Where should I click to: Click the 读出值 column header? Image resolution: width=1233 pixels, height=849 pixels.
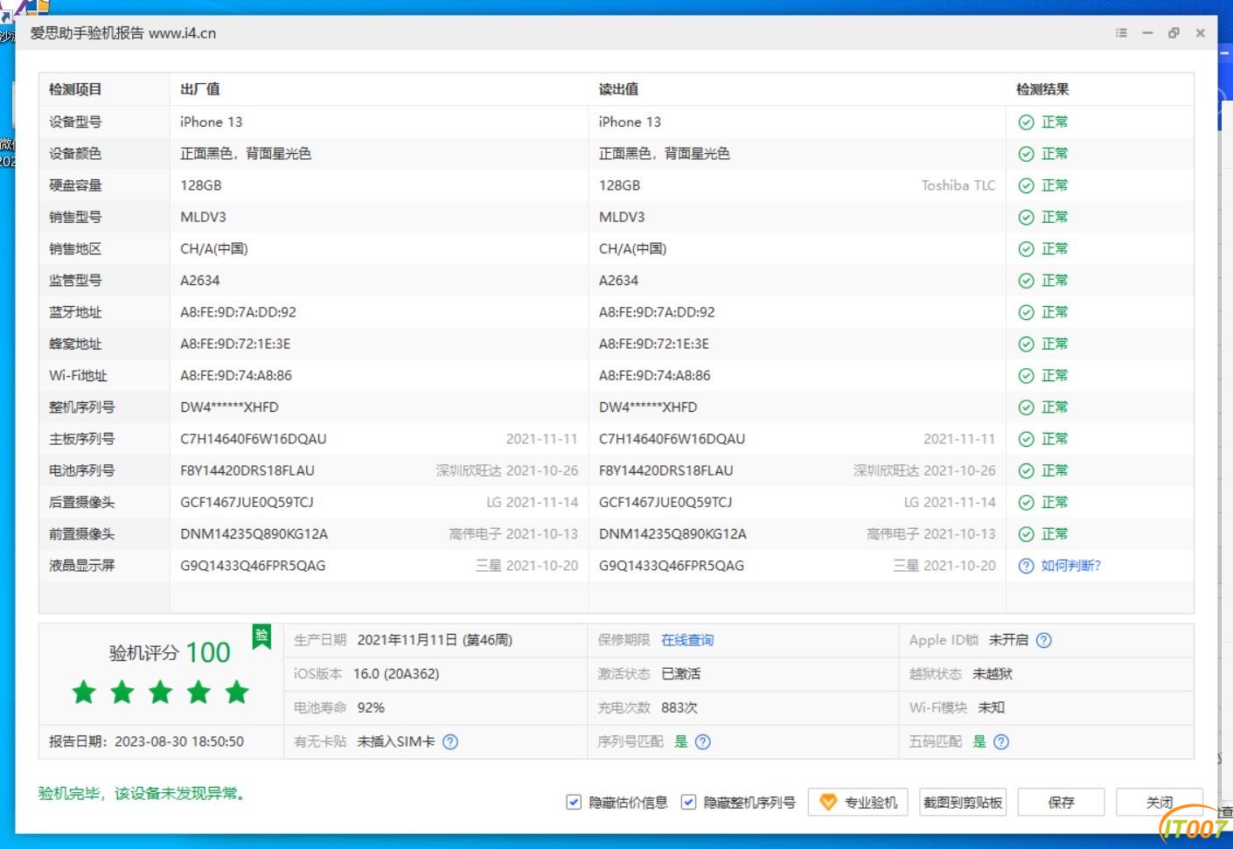618,89
